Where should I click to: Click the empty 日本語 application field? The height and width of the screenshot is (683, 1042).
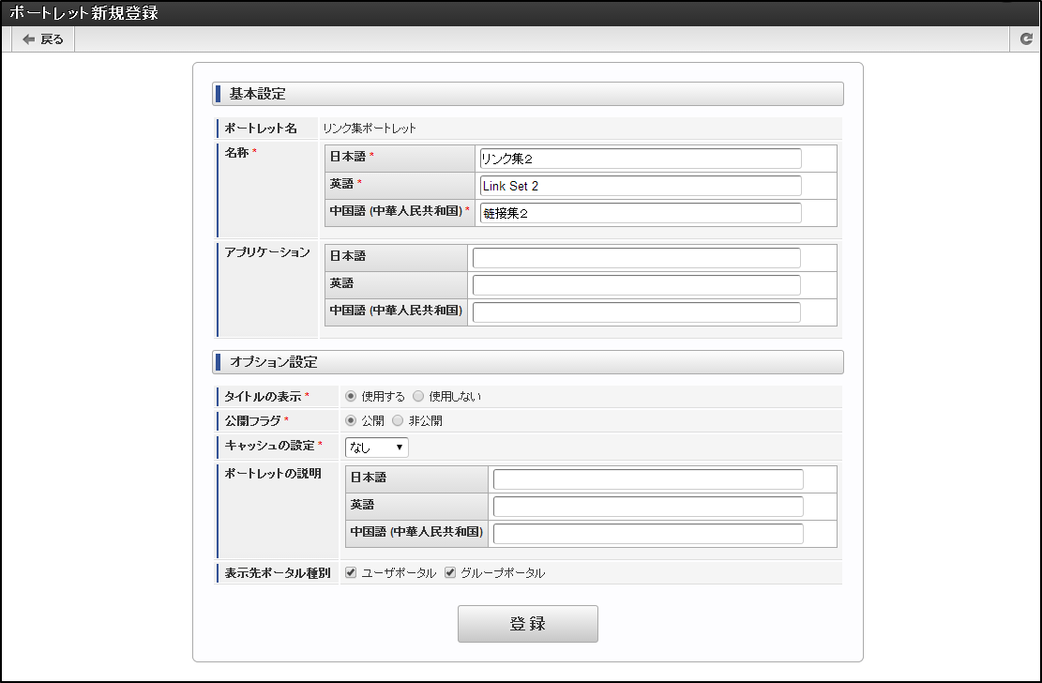640,257
